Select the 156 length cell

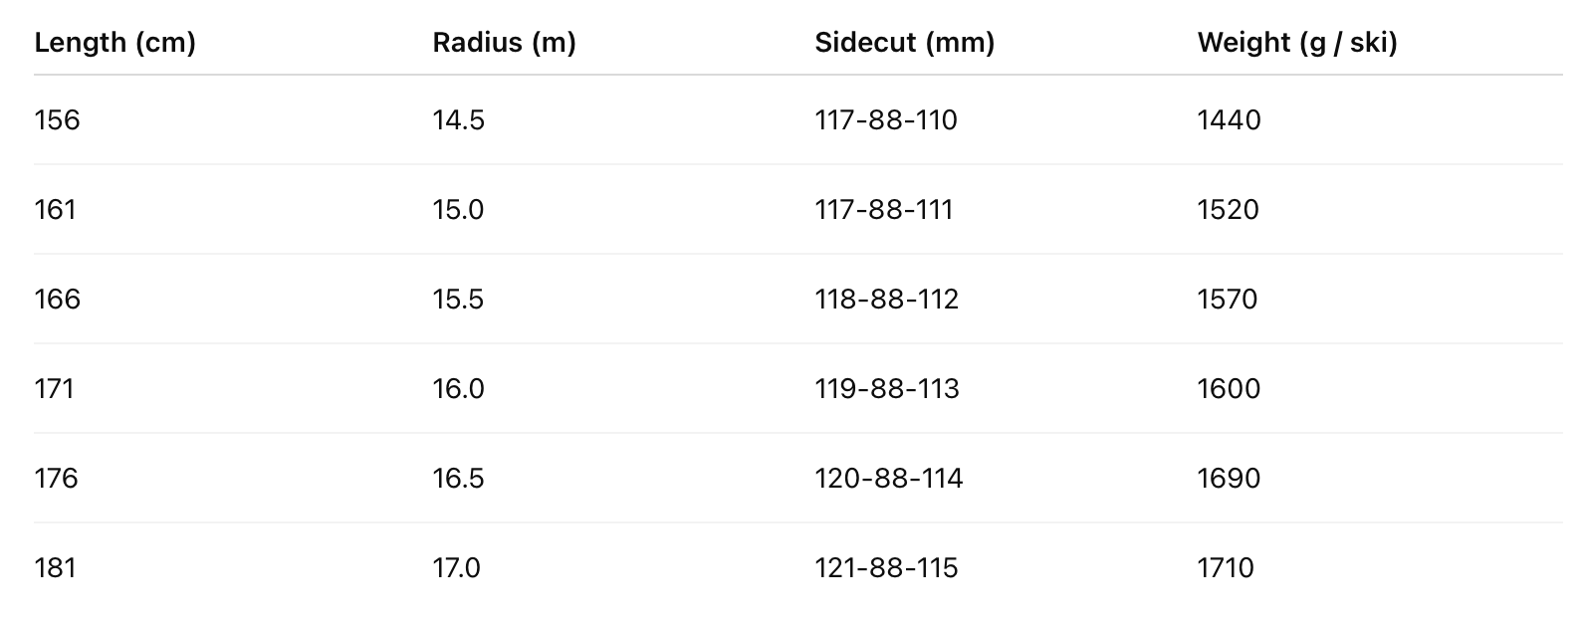click(57, 120)
